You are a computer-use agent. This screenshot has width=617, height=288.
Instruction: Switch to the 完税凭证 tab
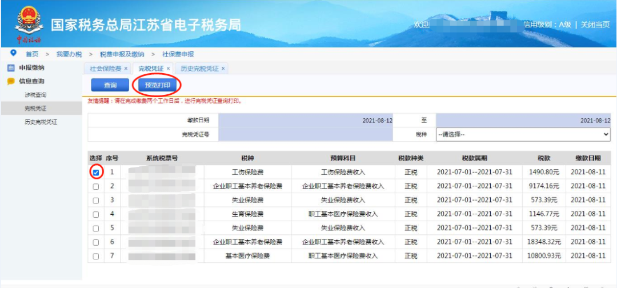click(x=151, y=69)
